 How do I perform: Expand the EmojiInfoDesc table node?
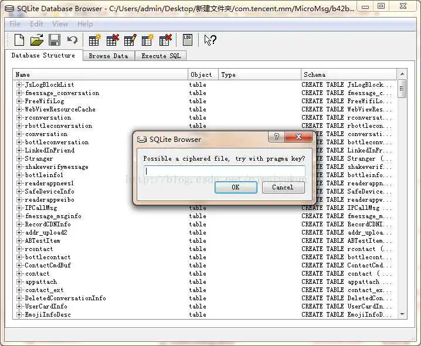[19, 314]
